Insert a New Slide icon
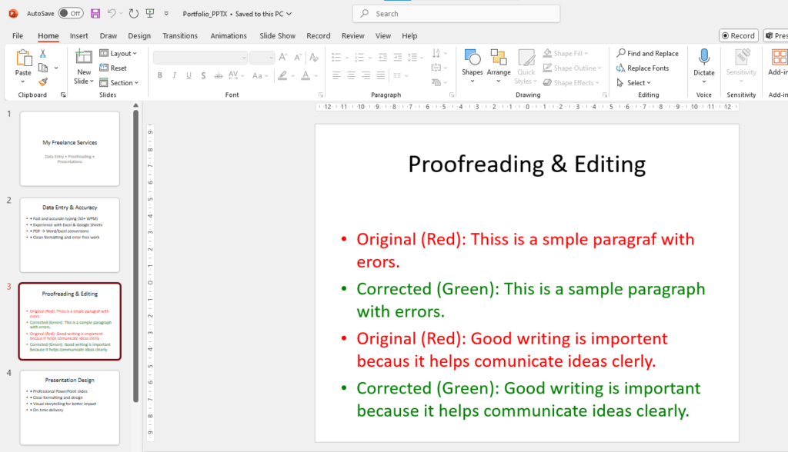 (83, 57)
